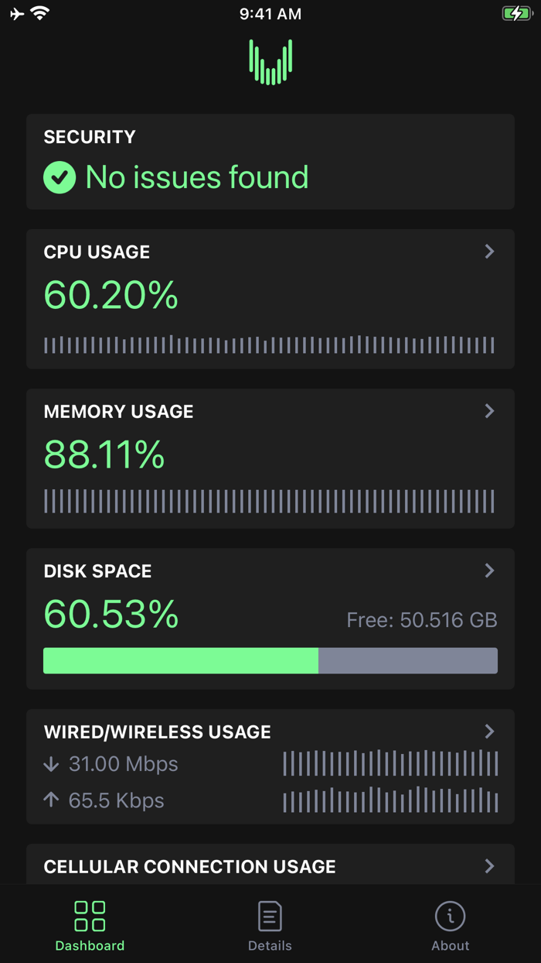Image resolution: width=541 pixels, height=963 pixels.
Task: Expand Wired/Wireless Usage chevron
Action: [489, 732]
